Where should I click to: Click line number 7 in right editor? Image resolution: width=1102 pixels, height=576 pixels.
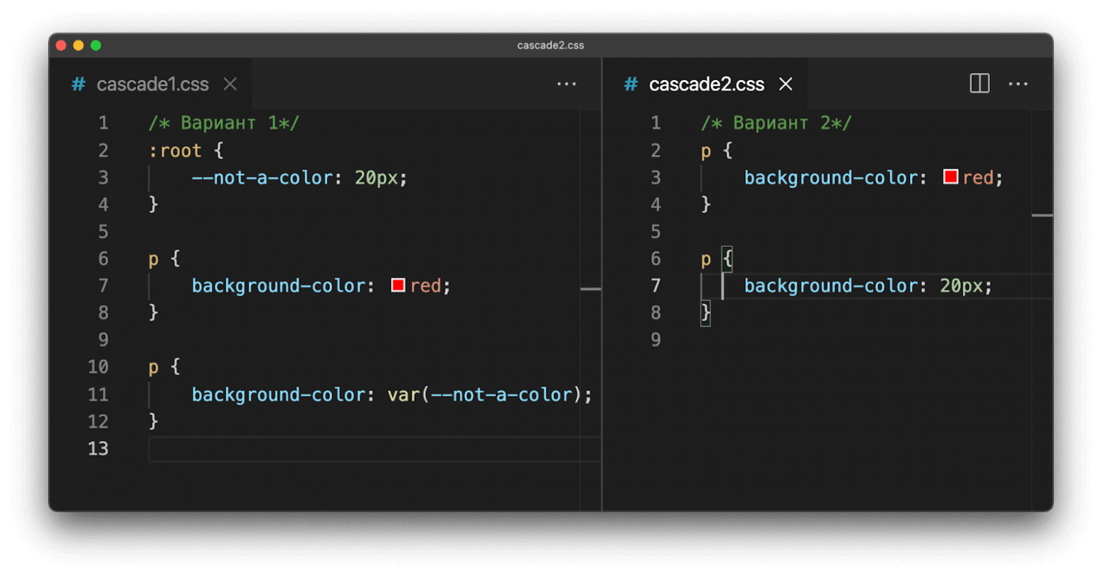pyautogui.click(x=656, y=286)
